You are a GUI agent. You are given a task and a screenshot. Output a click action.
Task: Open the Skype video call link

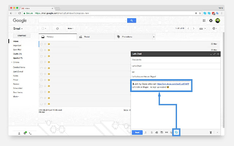tap(173, 84)
